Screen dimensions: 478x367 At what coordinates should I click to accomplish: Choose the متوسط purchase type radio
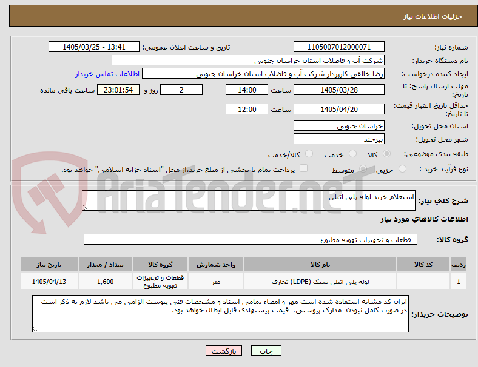pyautogui.click(x=363, y=168)
